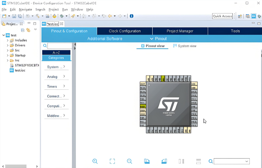The height and width of the screenshot is (168, 262).
Task: Zoom out of the pinout chip
Action: click(130, 161)
